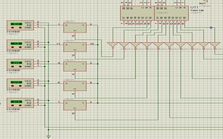The width and height of the screenshot is (223, 139).
Task: Click left red button on 30.0 DS18B20 sensor
Action: (12, 28)
